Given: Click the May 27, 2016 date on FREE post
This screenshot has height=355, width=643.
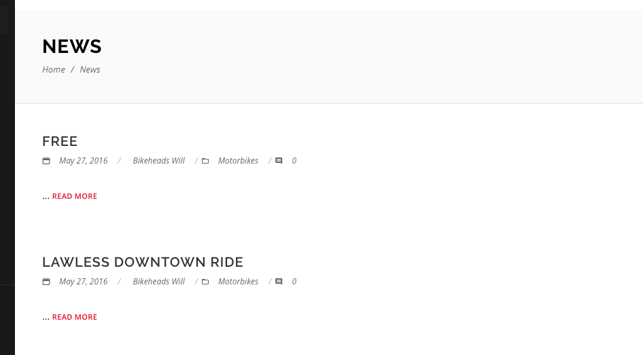Looking at the screenshot, I should point(83,160).
